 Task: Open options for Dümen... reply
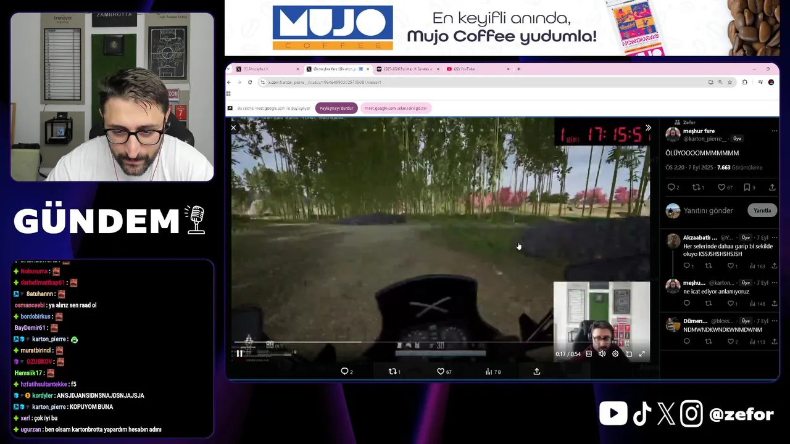pos(774,321)
